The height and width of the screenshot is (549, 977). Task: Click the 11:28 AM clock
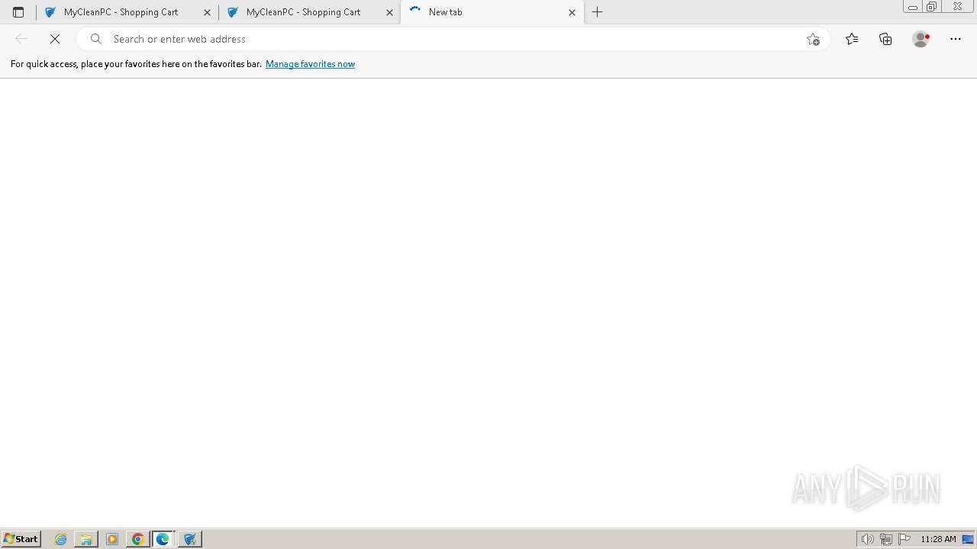(x=938, y=539)
